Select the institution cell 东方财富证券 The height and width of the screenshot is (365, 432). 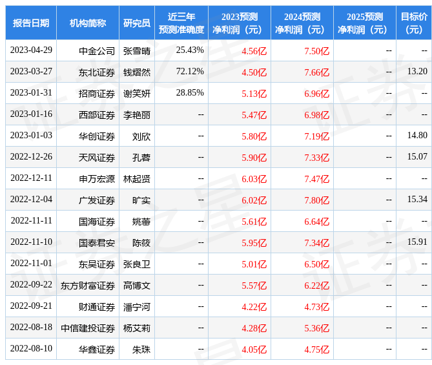[x=88, y=286]
